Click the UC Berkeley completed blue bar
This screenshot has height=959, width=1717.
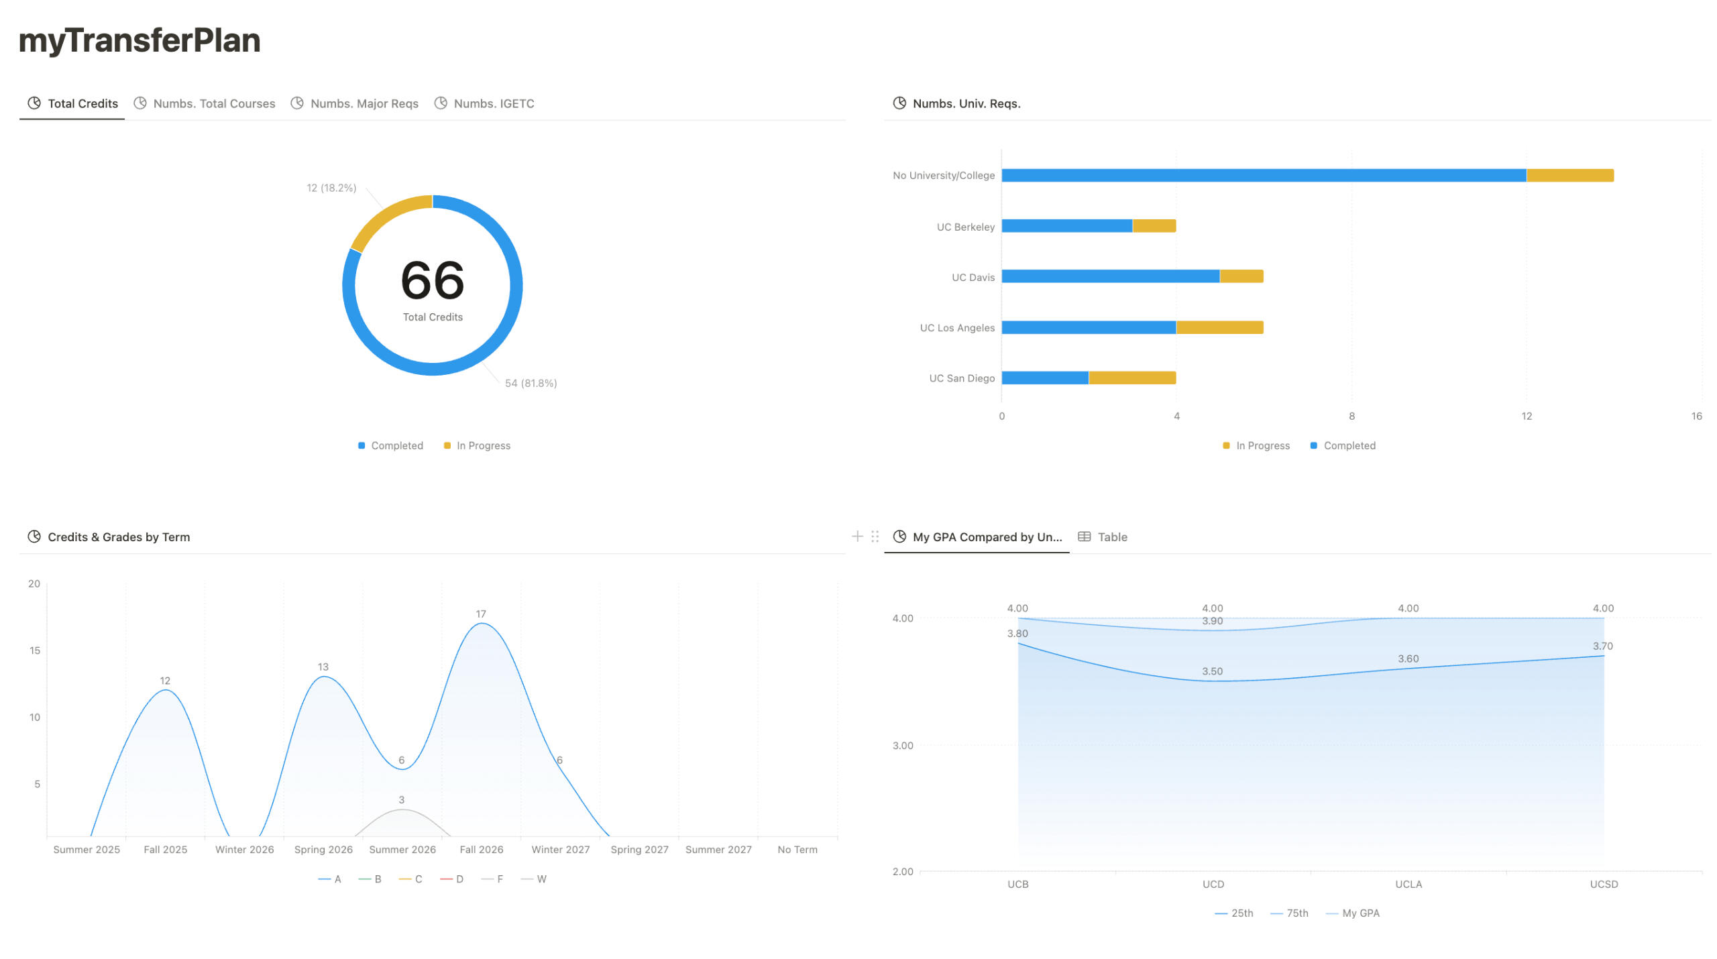[1066, 226]
